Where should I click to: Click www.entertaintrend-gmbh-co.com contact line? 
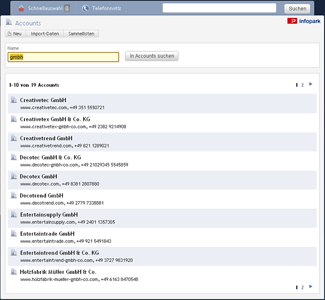[x=76, y=260]
